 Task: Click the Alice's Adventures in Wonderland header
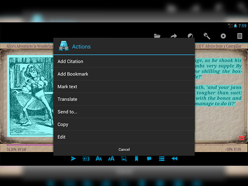(x=30, y=46)
